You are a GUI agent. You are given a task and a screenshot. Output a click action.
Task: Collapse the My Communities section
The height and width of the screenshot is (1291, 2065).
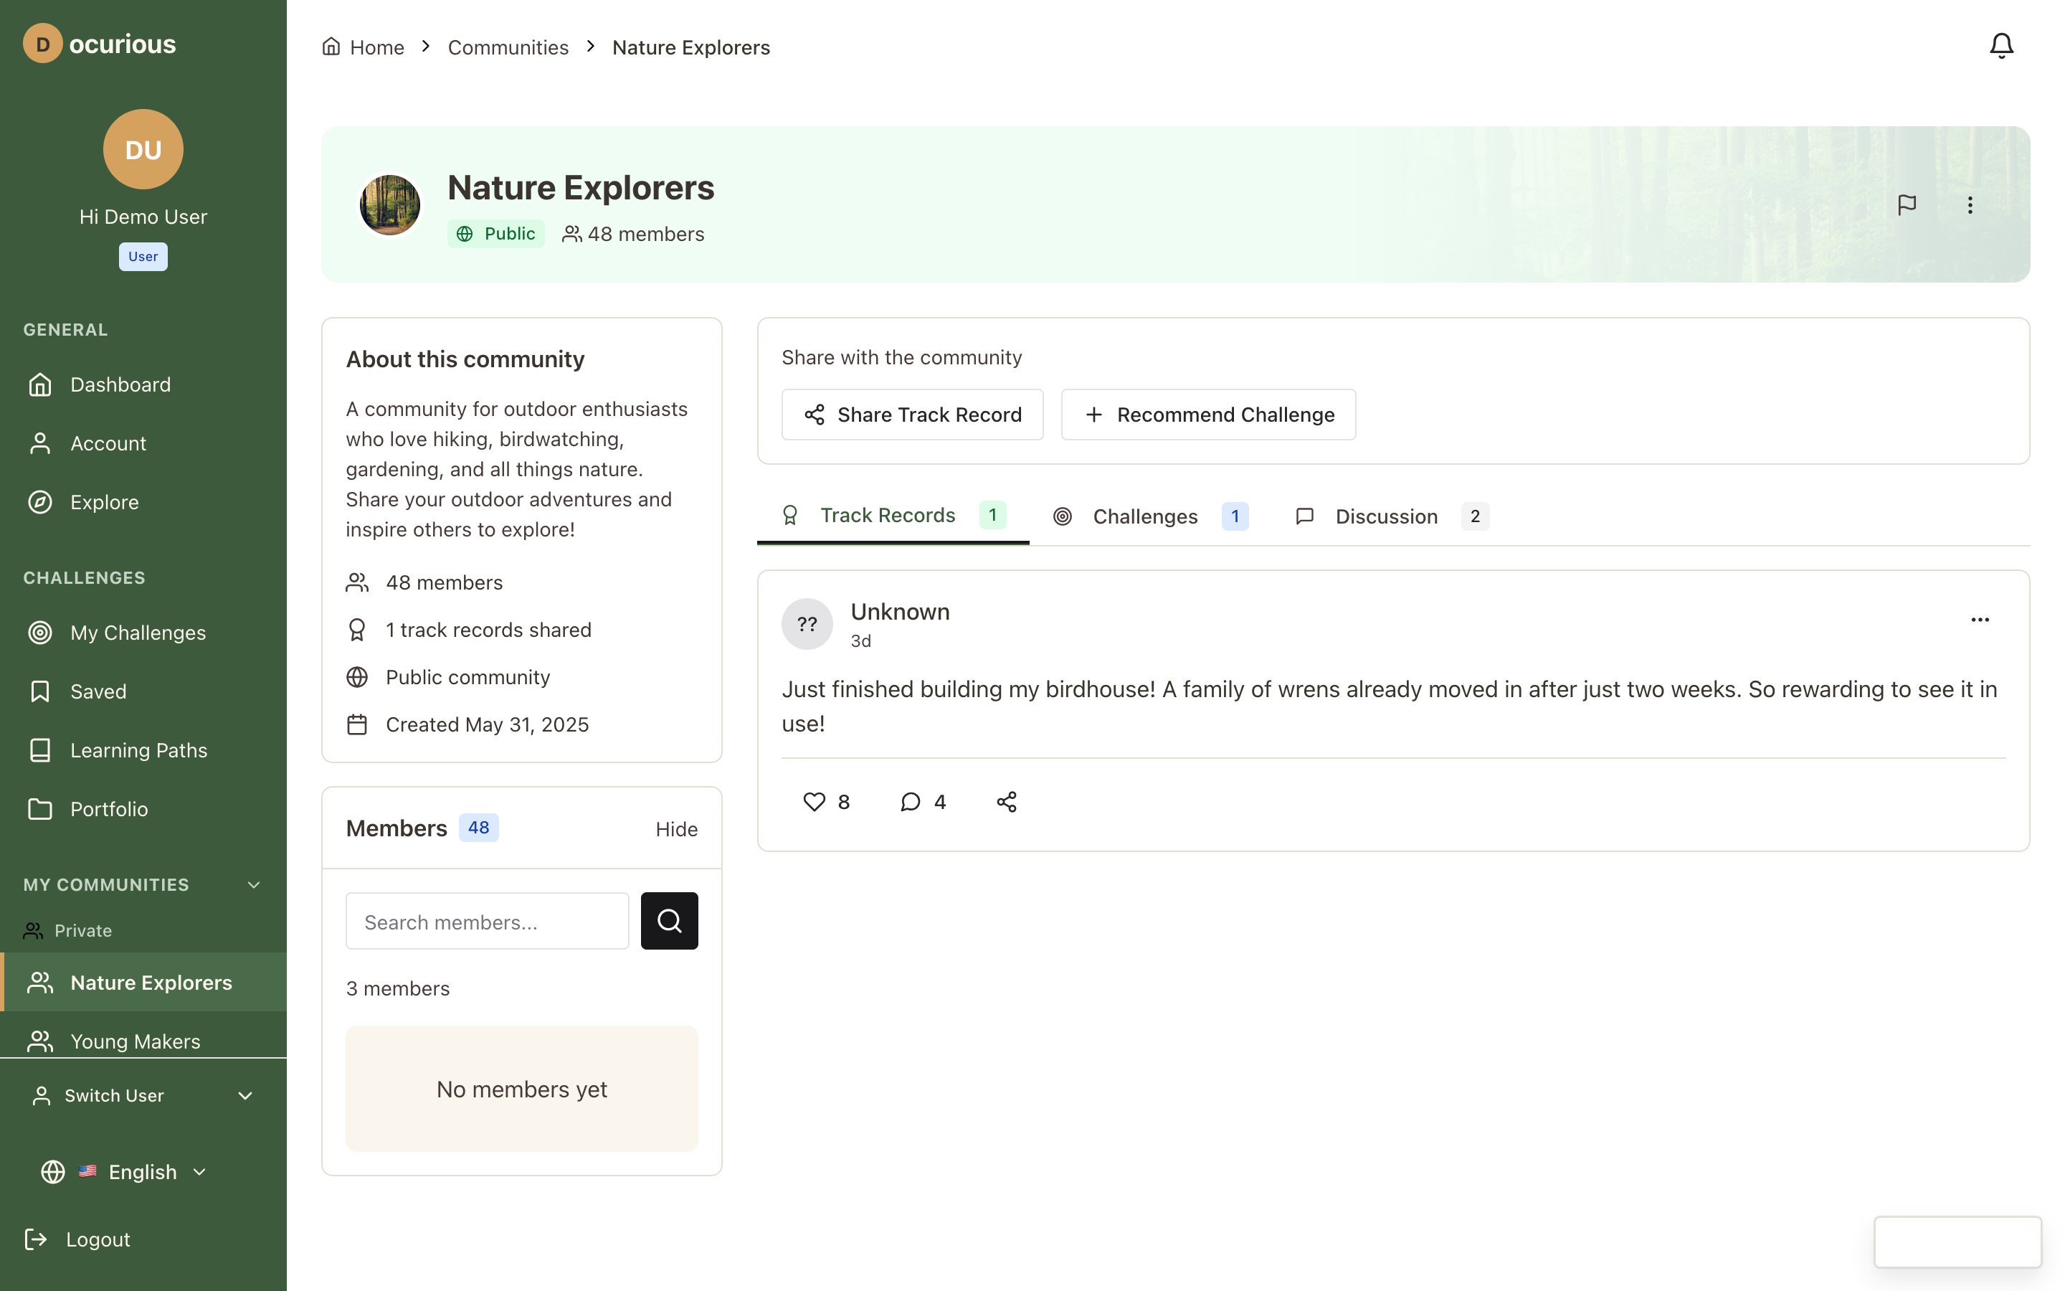click(x=253, y=884)
